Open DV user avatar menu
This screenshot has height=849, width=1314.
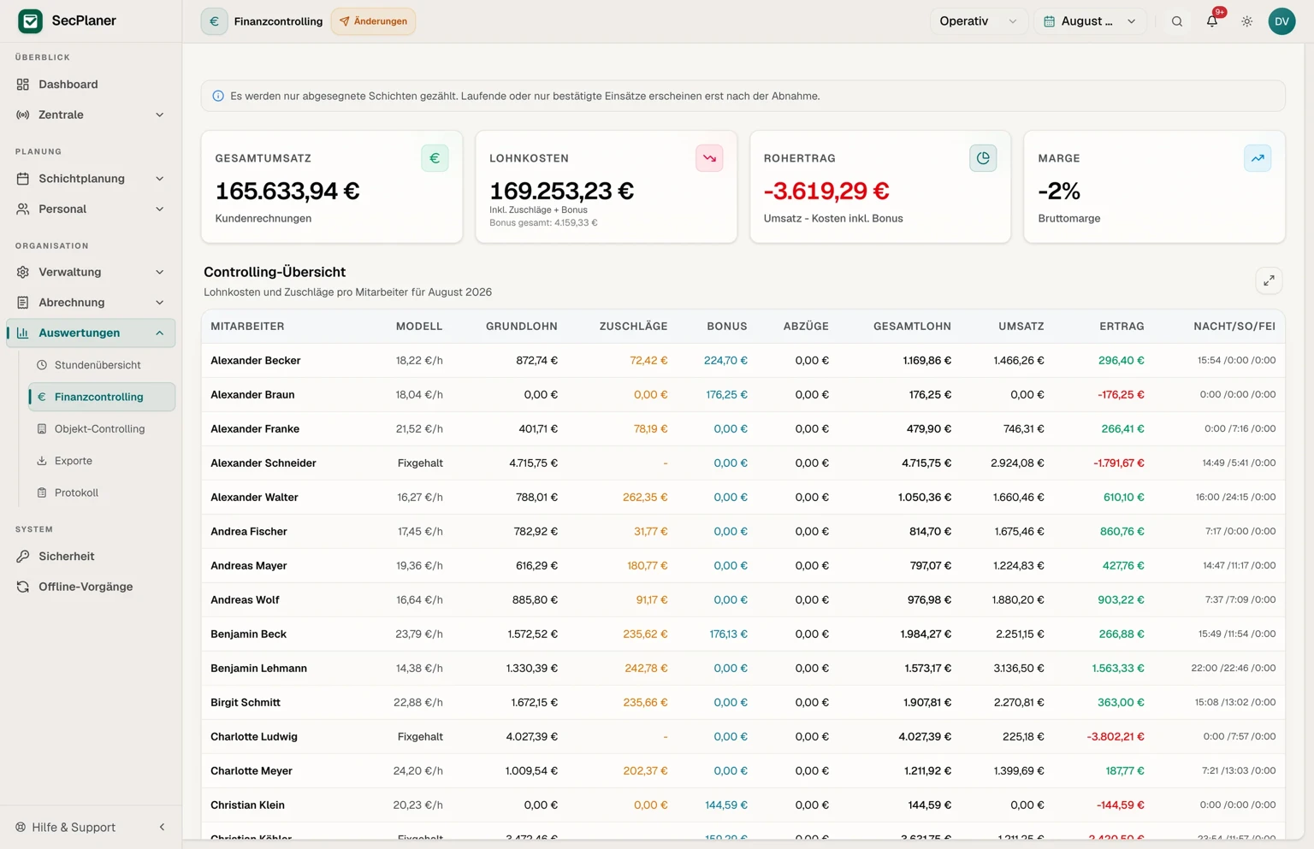click(1281, 21)
